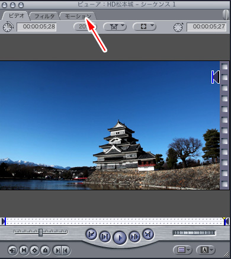Click the jog control wheel
The image size is (231, 259).
pos(194,233)
